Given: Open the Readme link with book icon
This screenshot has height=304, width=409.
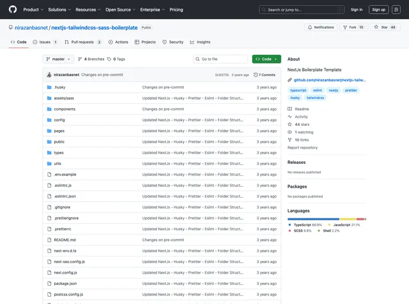Looking at the screenshot, I should coord(298,109).
